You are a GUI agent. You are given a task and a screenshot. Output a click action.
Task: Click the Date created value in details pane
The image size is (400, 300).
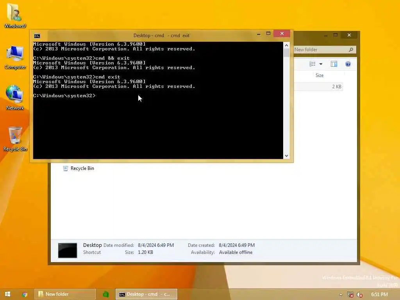click(x=236, y=245)
